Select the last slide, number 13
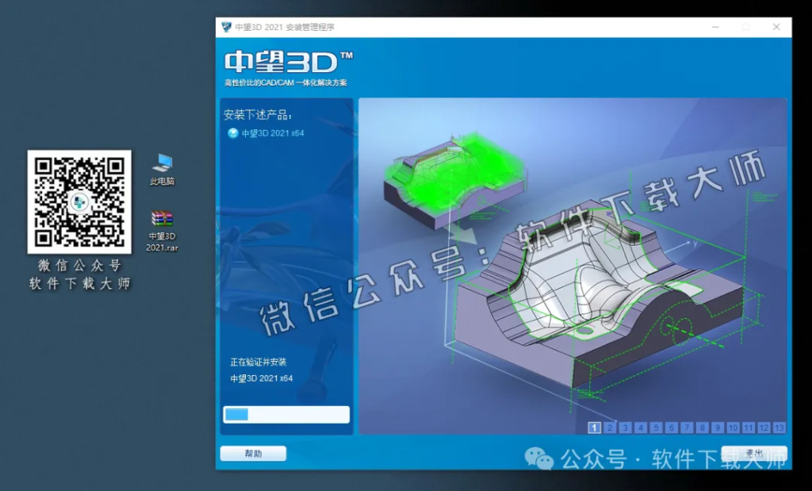 click(x=780, y=428)
